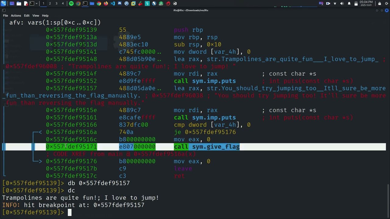Open the stacked squares app icon
390x219 pixels.
tap(133, 4)
